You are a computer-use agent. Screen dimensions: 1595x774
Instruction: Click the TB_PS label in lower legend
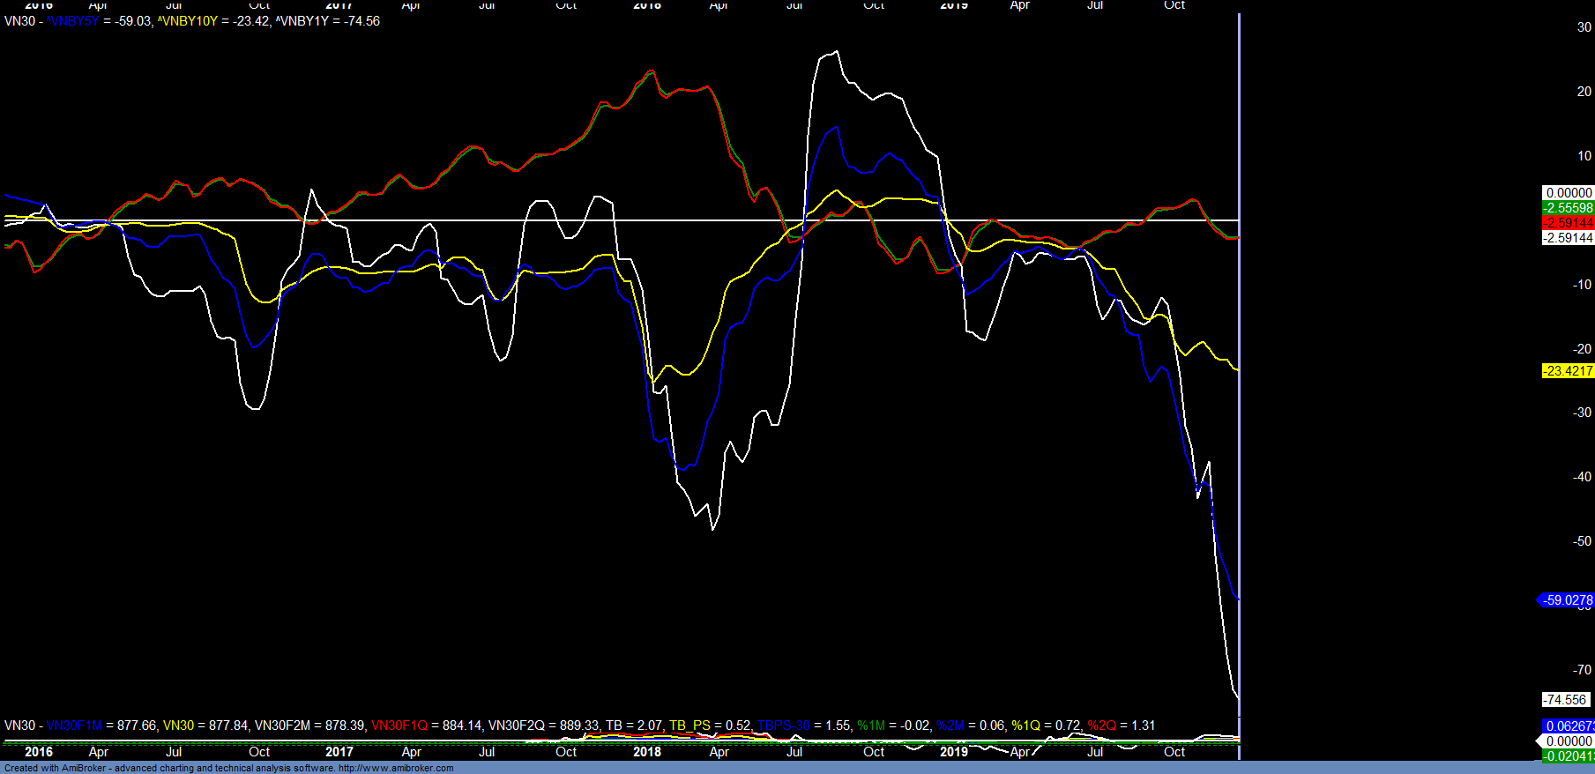click(689, 726)
